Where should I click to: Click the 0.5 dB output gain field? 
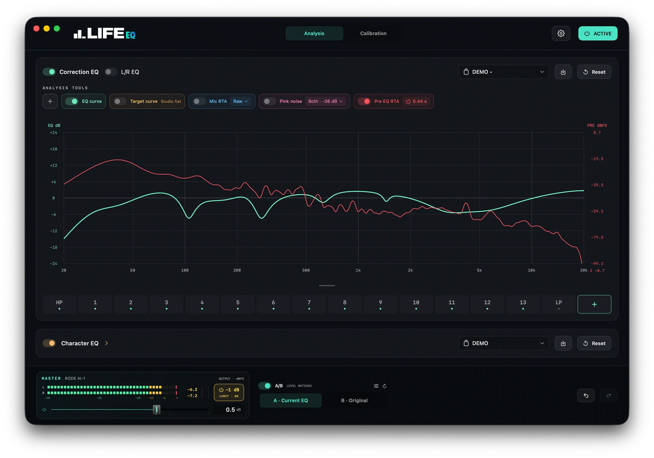(x=229, y=410)
